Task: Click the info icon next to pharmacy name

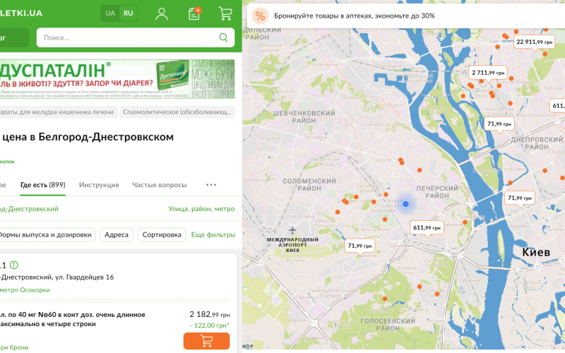Action: click(14, 265)
